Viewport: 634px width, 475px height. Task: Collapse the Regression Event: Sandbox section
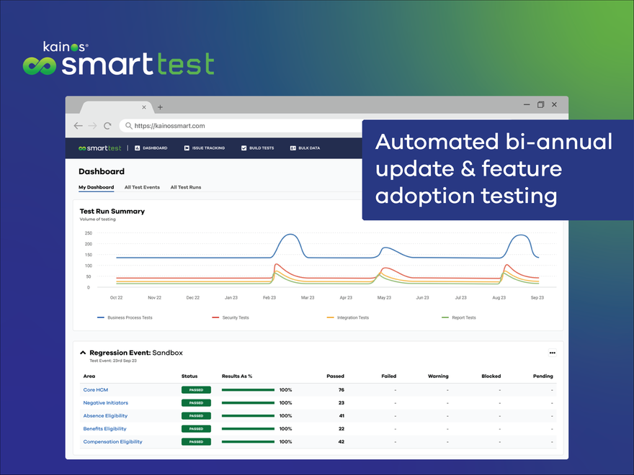tap(81, 353)
